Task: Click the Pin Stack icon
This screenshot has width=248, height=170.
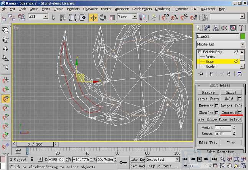Action: point(200,74)
